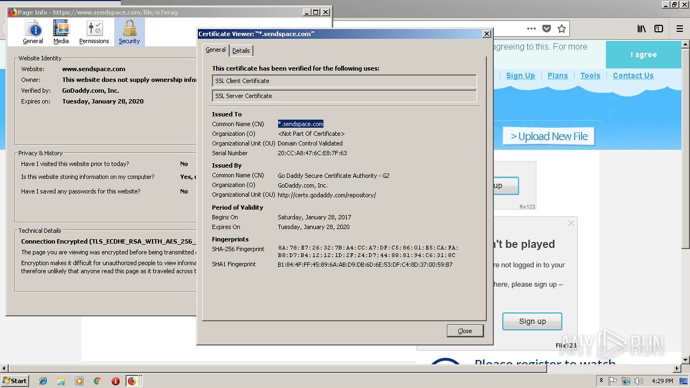Launch Internet Explorer from the taskbar
690x388 pixels.
tap(43, 381)
